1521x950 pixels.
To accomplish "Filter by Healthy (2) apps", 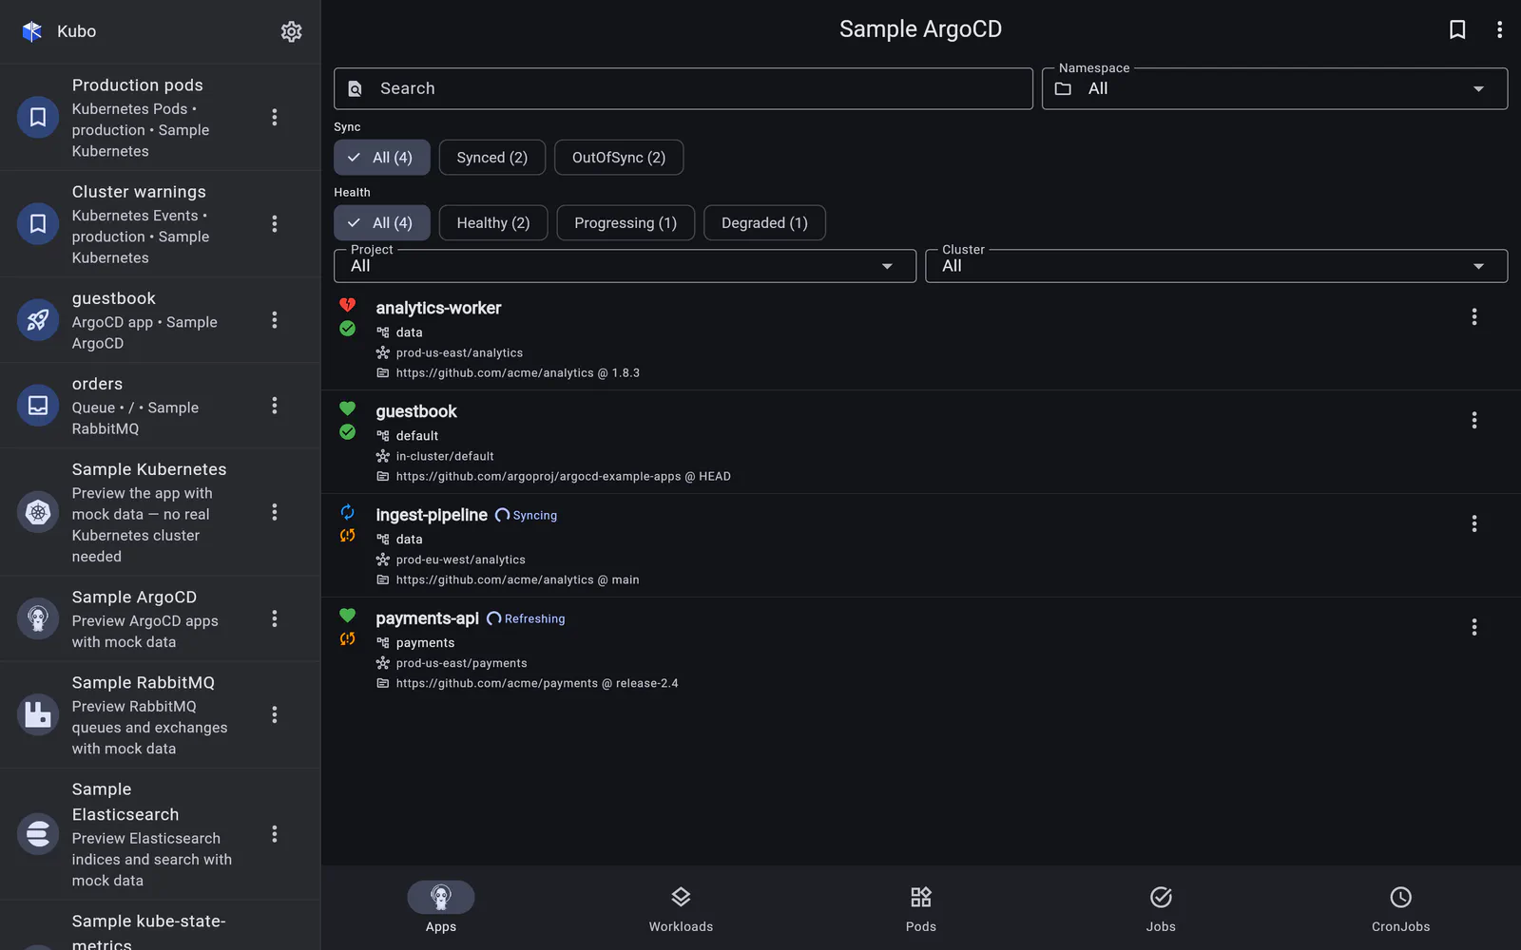I will (x=493, y=223).
